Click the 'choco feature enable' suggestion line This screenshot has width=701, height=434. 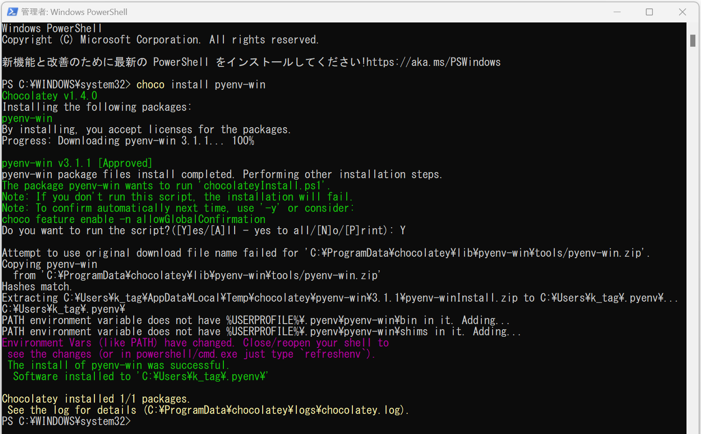tap(133, 219)
